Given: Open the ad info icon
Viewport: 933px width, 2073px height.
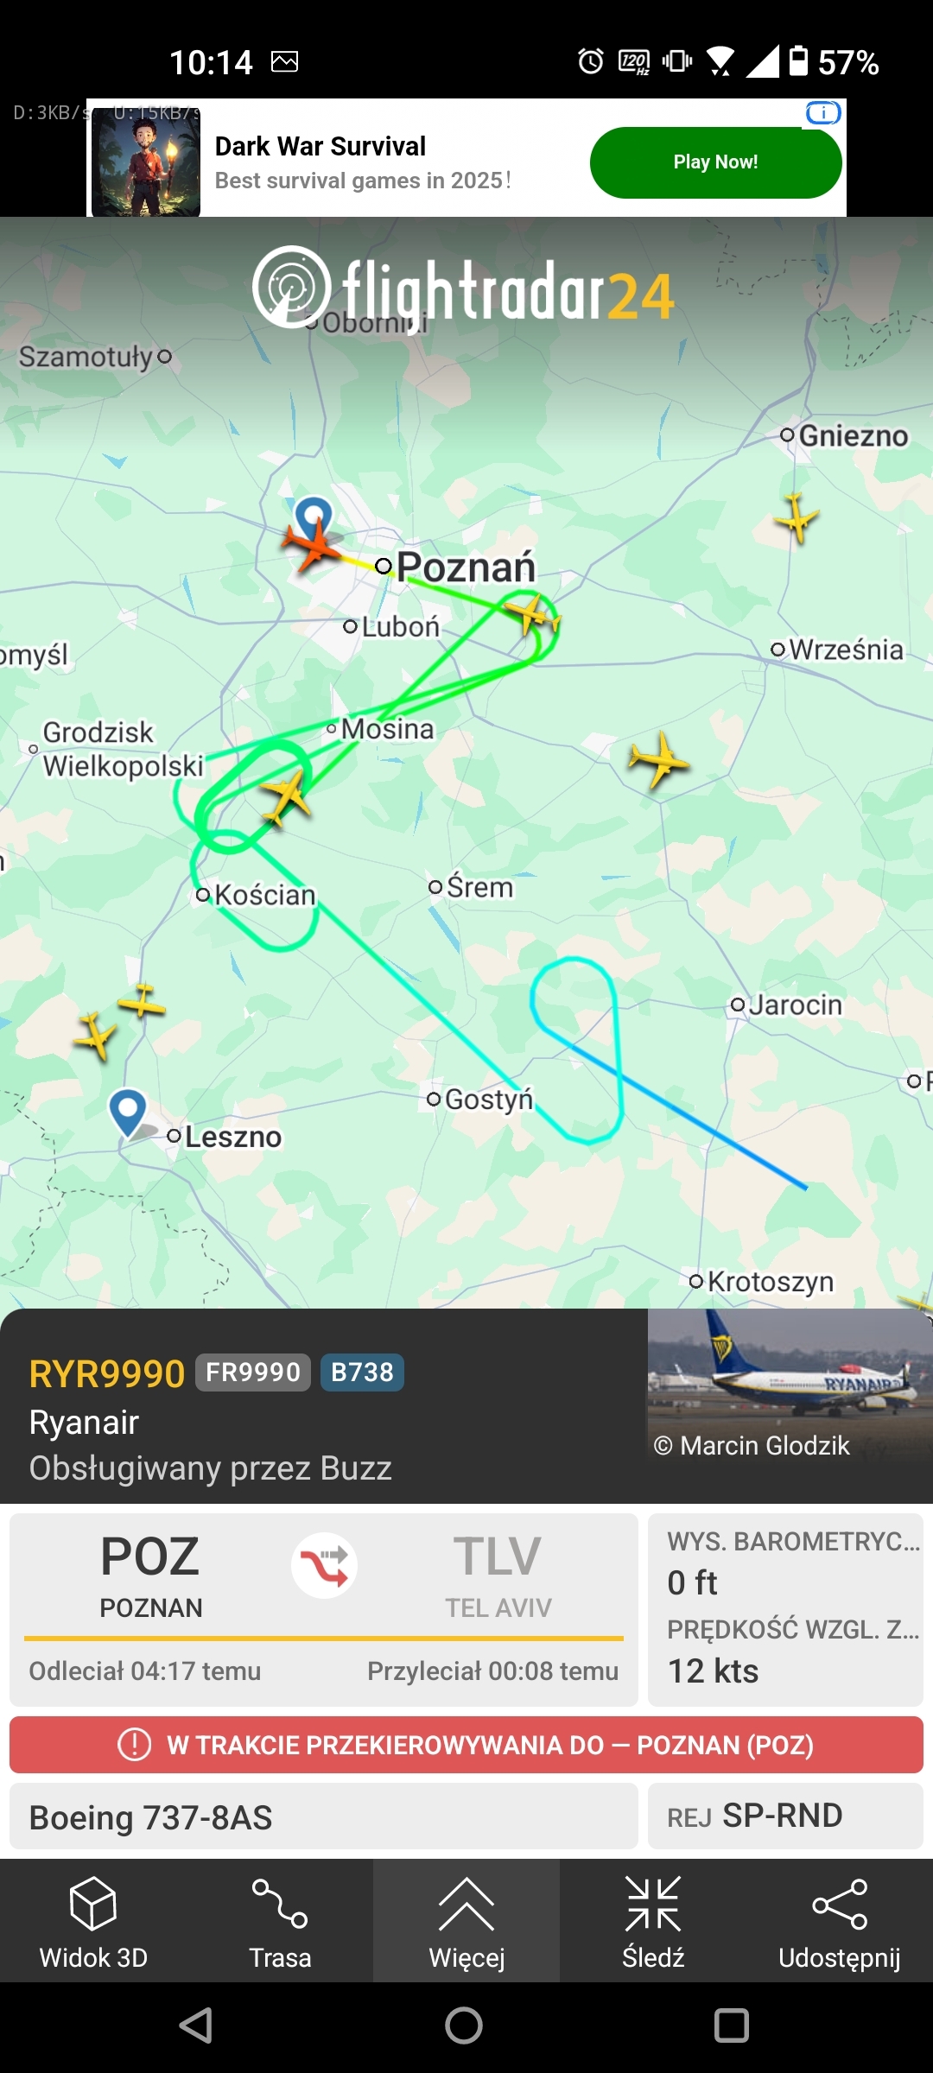Looking at the screenshot, I should pos(823,113).
